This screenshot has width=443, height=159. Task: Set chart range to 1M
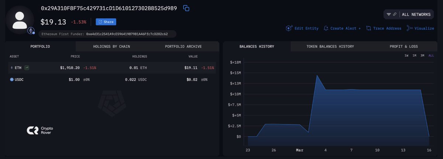[414, 55]
